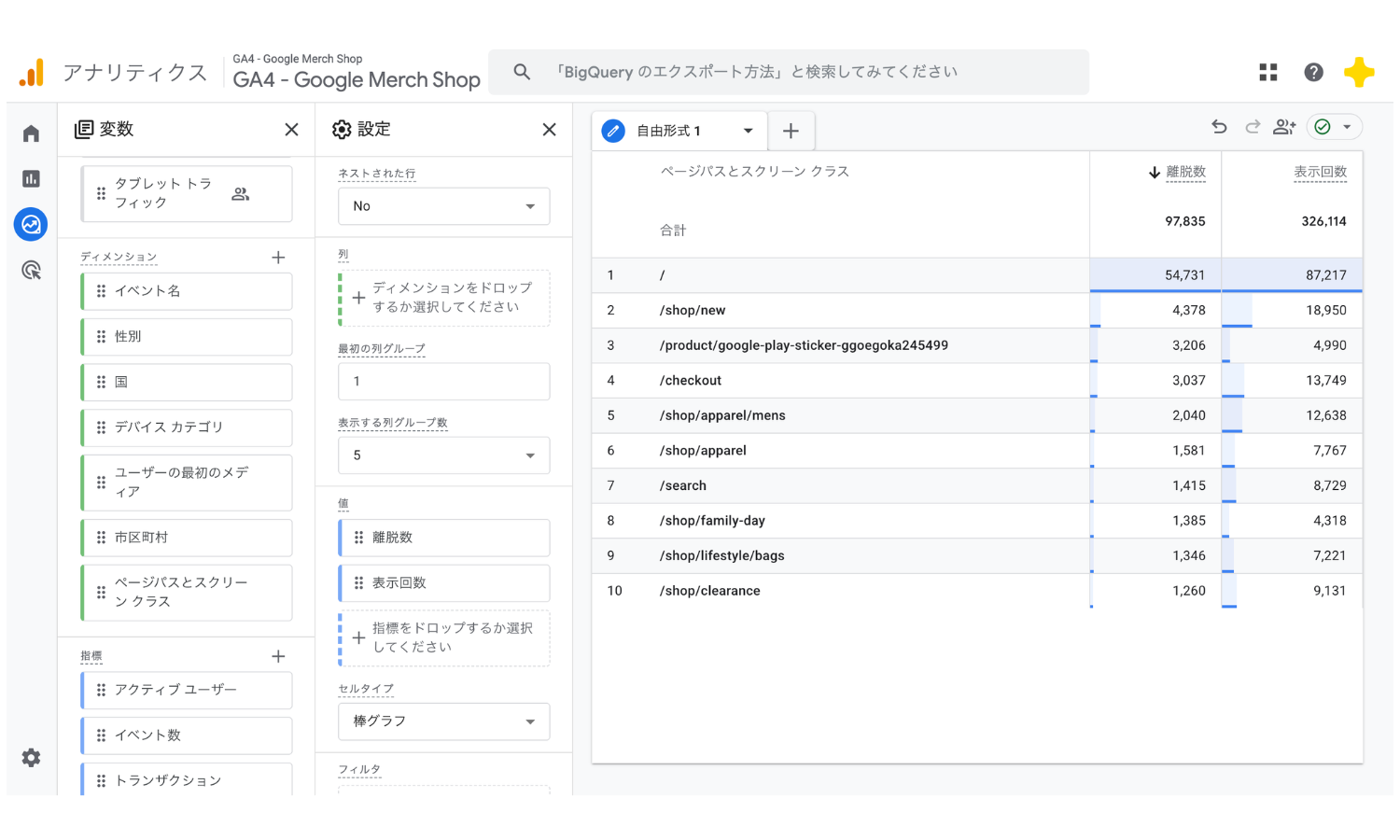Open the Advertising icon in sidebar
1400x840 pixels.
[x=31, y=271]
